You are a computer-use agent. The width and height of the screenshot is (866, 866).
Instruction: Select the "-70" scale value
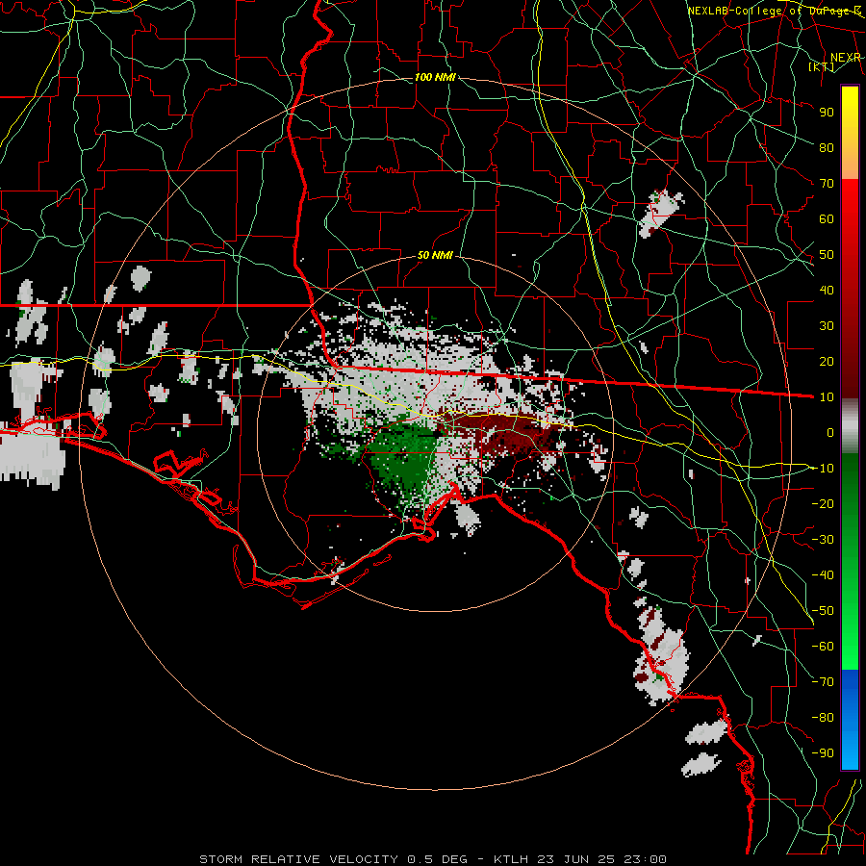[x=823, y=682]
